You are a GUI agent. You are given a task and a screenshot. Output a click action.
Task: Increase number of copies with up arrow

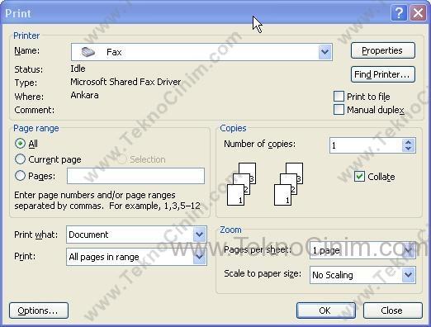(x=409, y=142)
